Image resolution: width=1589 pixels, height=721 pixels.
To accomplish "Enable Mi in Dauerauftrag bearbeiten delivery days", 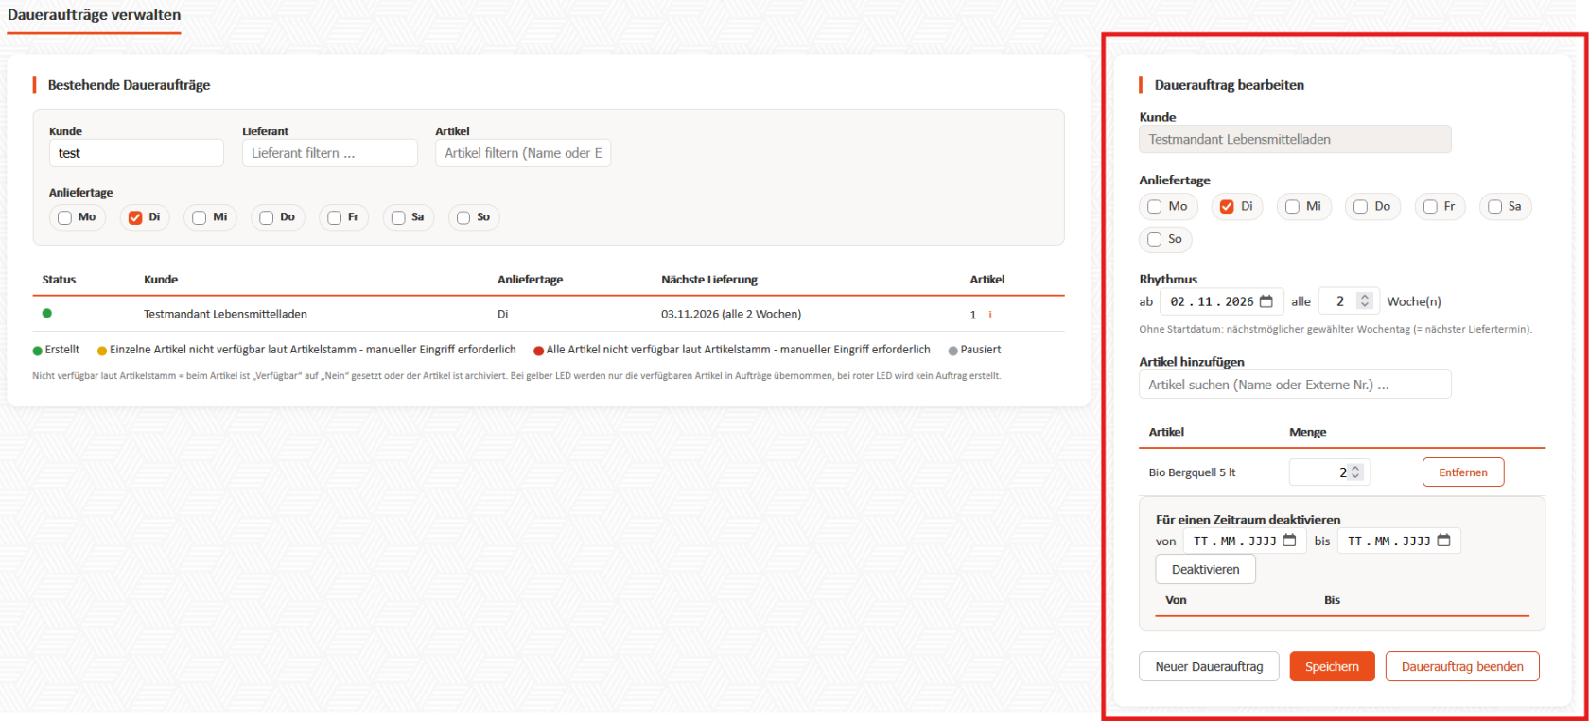I will click(x=1292, y=206).
